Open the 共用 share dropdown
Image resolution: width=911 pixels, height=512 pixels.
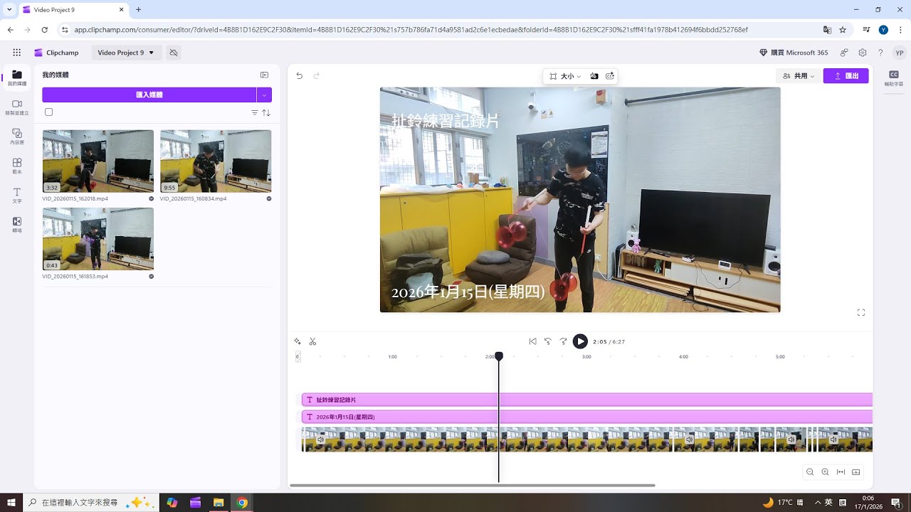(798, 75)
